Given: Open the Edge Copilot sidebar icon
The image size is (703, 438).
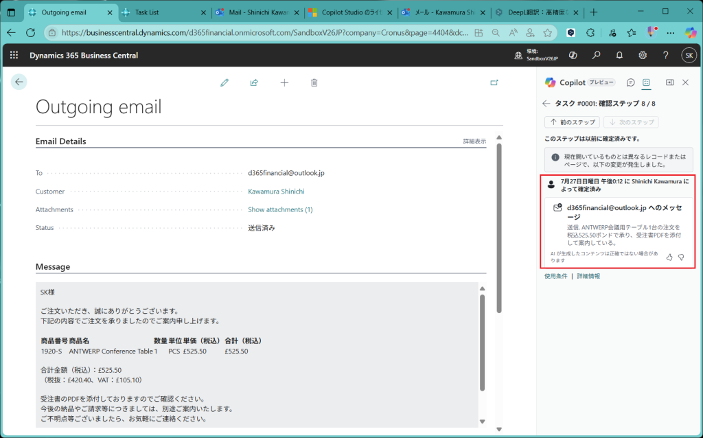Looking at the screenshot, I should click(x=691, y=33).
